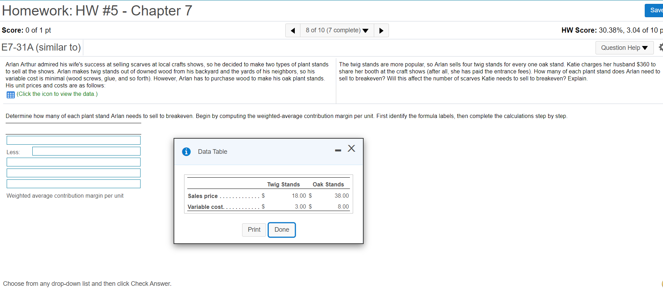Click 'Weighted average contribution margin per unit' label
The image size is (663, 290).
65,196
